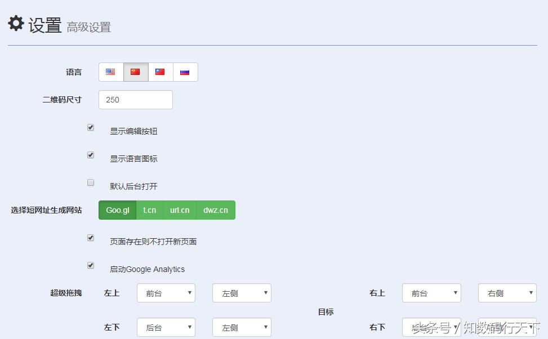Select the url.cn service button
This screenshot has width=548, height=339.
pyautogui.click(x=179, y=210)
